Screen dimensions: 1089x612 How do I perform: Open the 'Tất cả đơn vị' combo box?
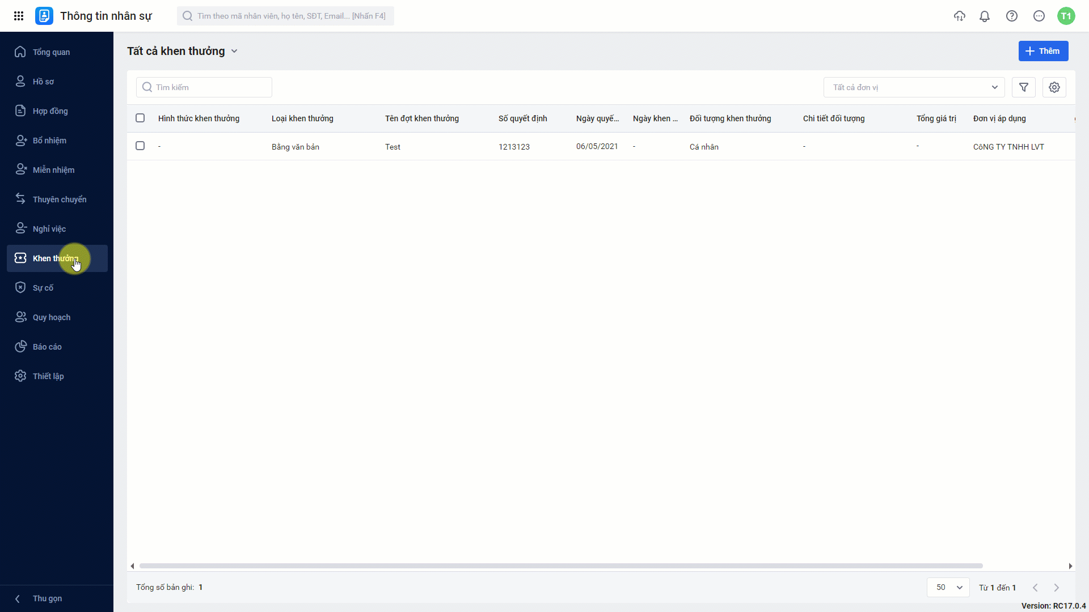point(914,87)
